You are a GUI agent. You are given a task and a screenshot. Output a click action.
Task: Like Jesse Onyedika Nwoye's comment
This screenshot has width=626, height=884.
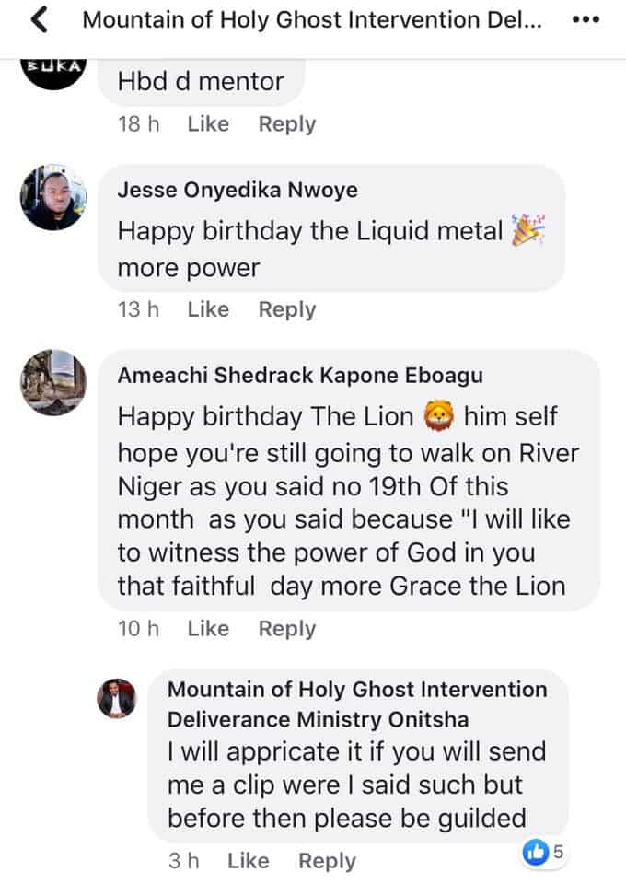(x=208, y=310)
